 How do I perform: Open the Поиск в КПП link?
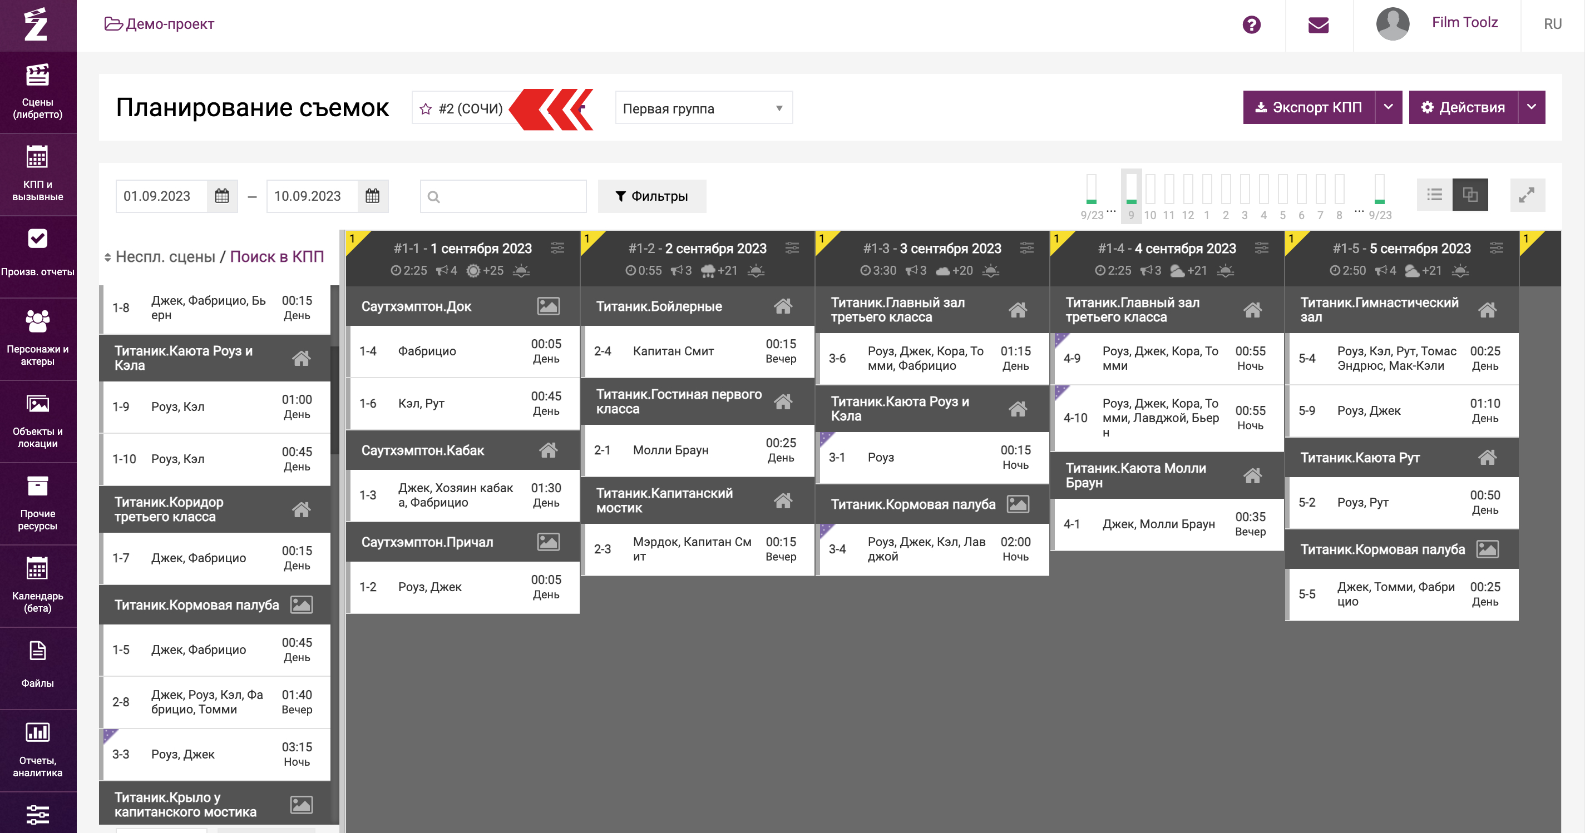pos(277,256)
